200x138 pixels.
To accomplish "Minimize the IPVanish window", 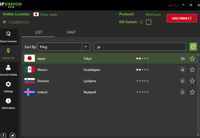I will click(x=183, y=5).
